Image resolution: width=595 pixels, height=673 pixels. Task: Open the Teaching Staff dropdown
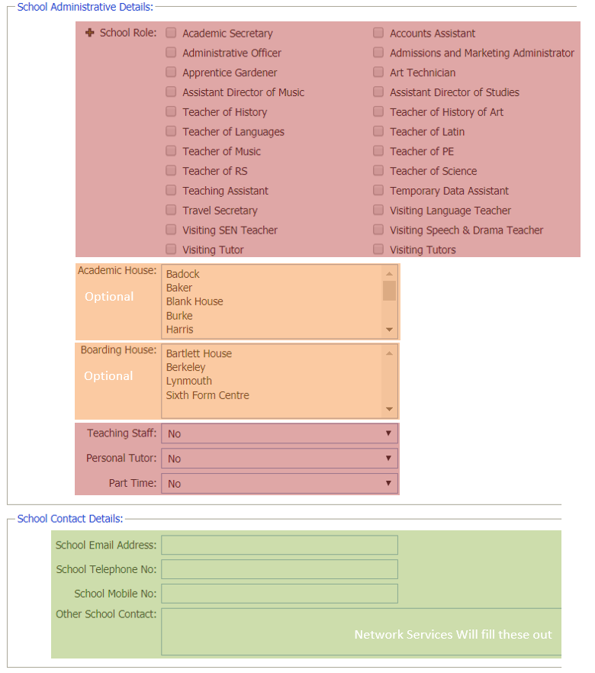click(279, 433)
